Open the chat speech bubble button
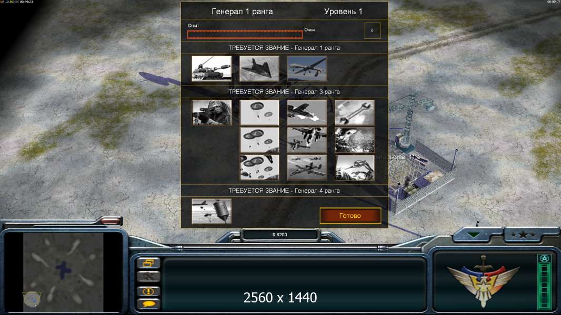 coord(148,304)
